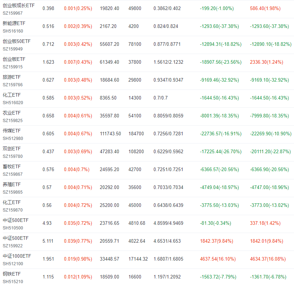Click the change 0.004(0.7%)
This screenshot has height=286, width=294.
click(77, 170)
